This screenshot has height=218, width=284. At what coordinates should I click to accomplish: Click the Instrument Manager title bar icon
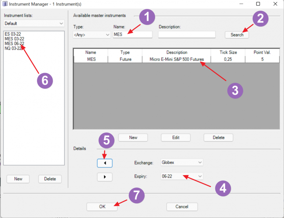pyautogui.click(x=5, y=4)
